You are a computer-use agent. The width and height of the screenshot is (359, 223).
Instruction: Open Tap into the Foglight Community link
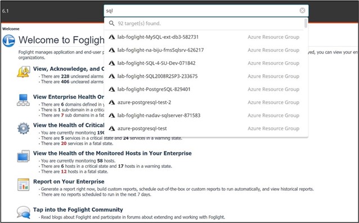pyautogui.click(x=78, y=209)
